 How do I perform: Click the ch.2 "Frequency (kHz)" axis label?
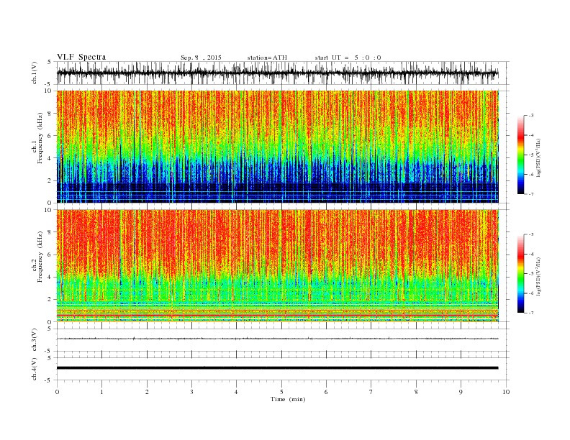click(40, 257)
